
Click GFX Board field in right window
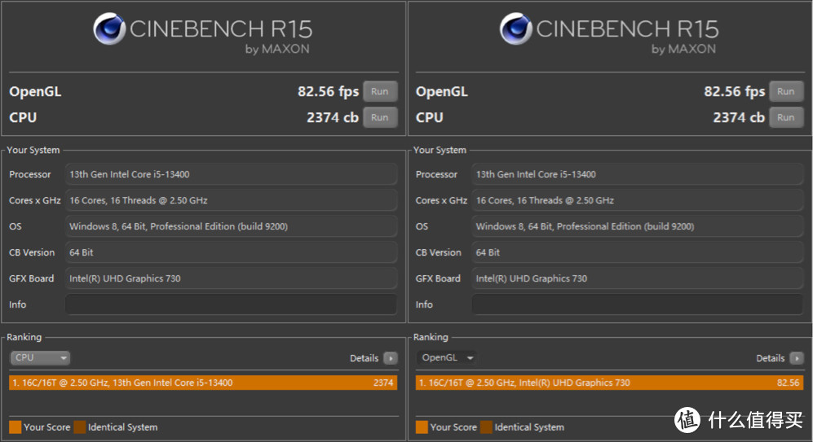click(638, 278)
